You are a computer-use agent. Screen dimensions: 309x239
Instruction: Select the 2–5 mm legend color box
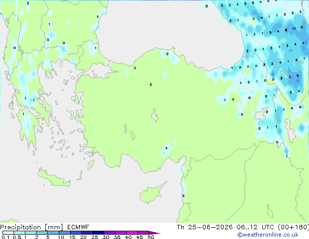coord(42,233)
